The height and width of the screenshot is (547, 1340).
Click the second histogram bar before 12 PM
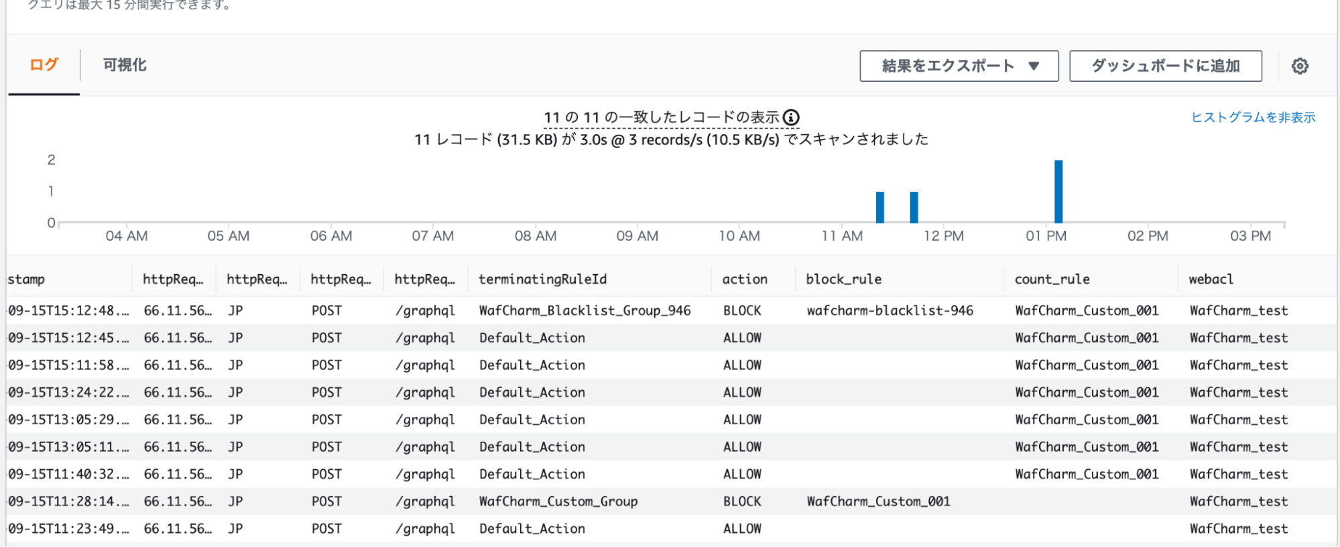[x=914, y=207]
